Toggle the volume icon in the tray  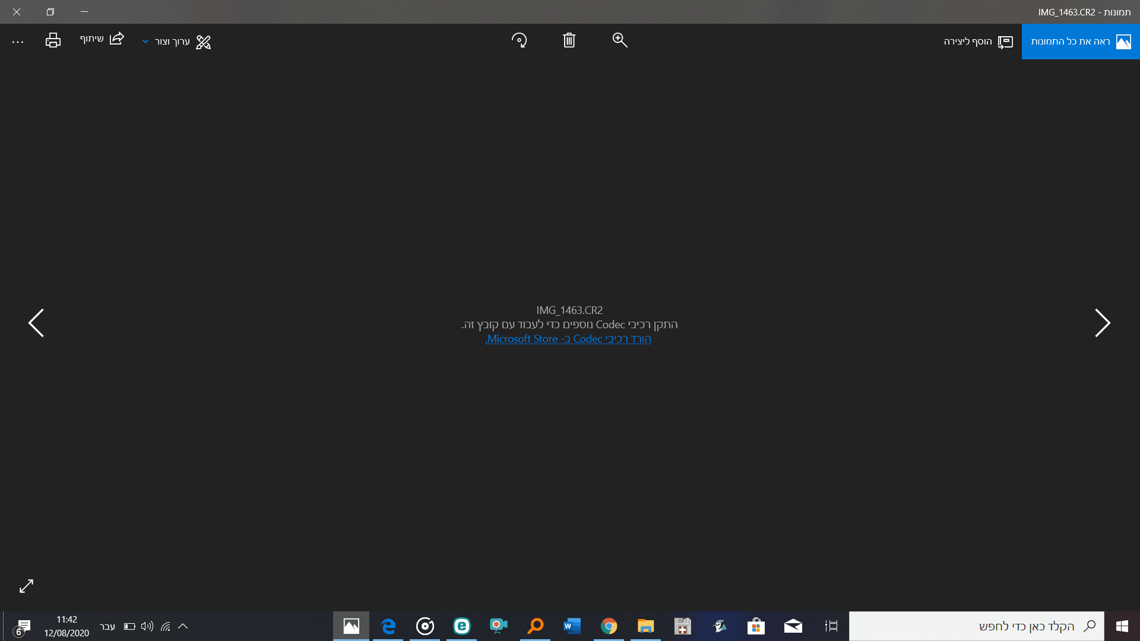pos(147,626)
